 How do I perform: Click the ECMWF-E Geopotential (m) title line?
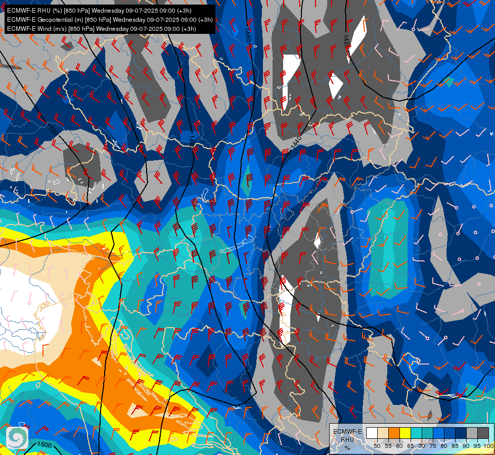pos(110,20)
